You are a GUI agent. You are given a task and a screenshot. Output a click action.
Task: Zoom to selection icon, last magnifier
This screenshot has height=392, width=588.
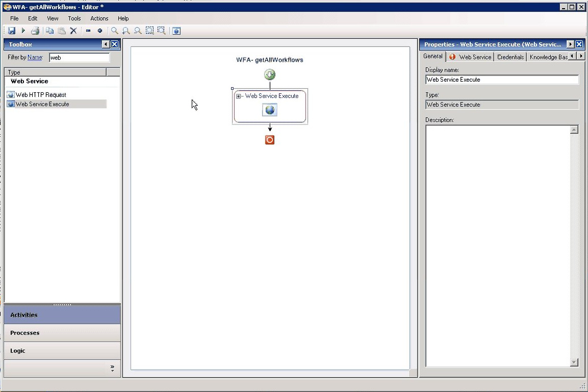[162, 31]
